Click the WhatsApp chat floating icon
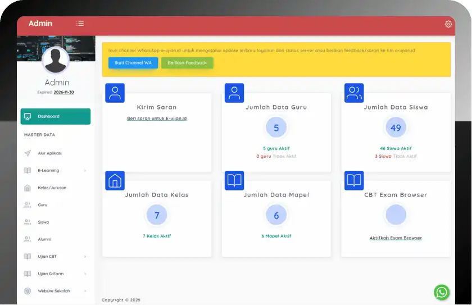The height and width of the screenshot is (305, 472). click(442, 292)
